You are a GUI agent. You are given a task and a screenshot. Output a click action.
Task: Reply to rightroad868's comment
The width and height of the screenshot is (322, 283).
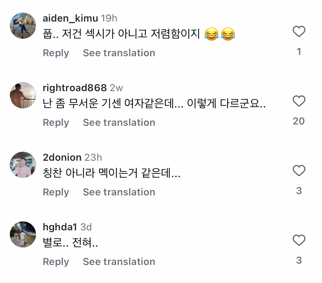click(x=56, y=123)
